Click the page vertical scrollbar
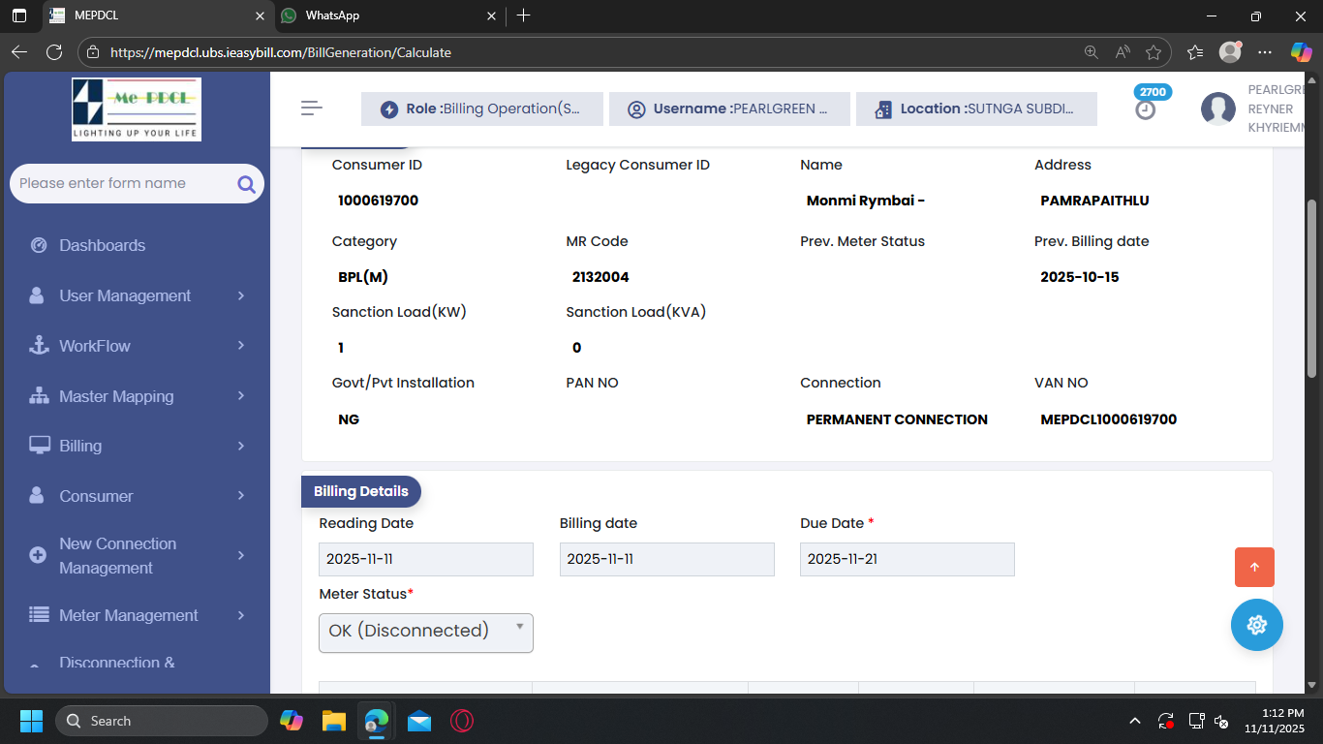Image resolution: width=1323 pixels, height=744 pixels. pyautogui.click(x=1312, y=291)
